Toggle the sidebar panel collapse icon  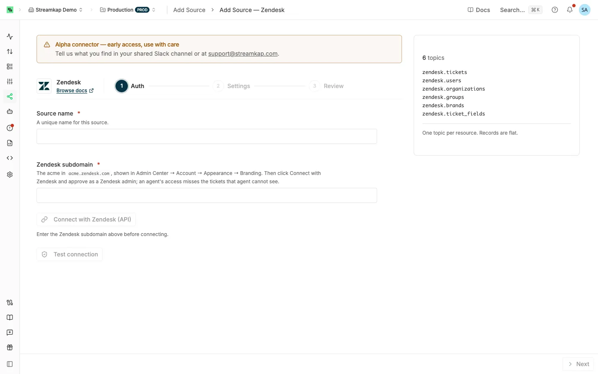pyautogui.click(x=10, y=364)
